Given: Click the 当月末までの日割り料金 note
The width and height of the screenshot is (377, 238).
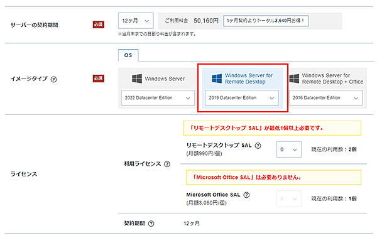Looking at the screenshot, I should click(157, 34).
